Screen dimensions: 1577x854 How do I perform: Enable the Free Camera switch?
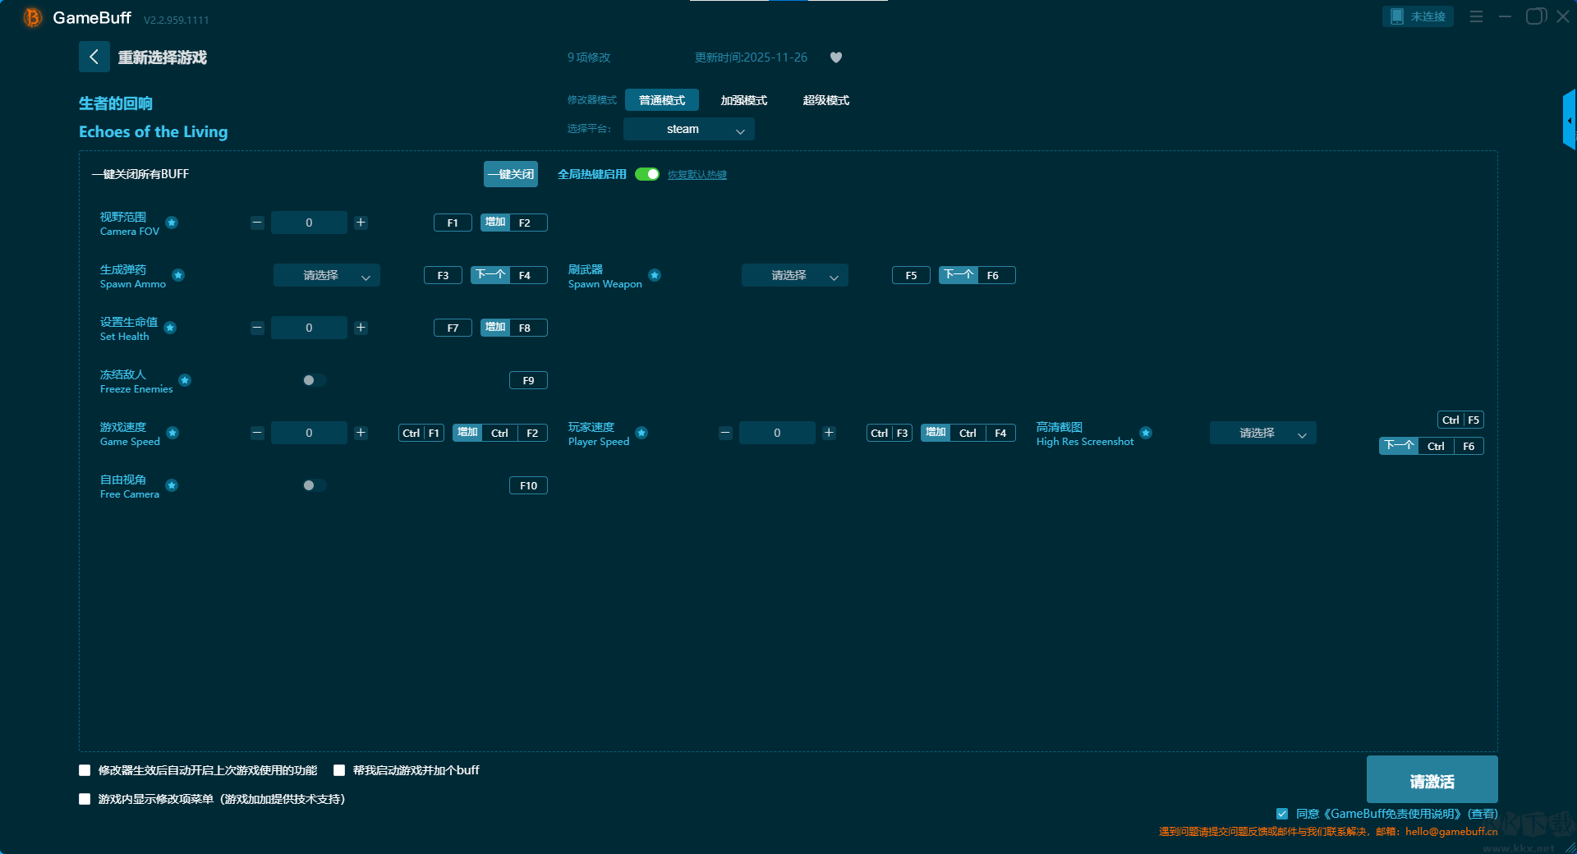pos(314,485)
